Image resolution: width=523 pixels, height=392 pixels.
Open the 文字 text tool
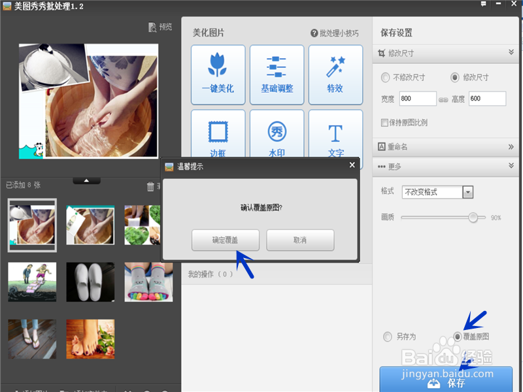click(x=335, y=135)
